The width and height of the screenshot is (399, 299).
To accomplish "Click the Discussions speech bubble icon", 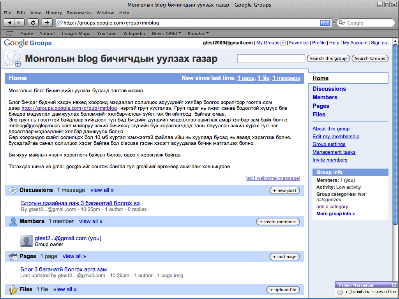I will [x=13, y=190].
